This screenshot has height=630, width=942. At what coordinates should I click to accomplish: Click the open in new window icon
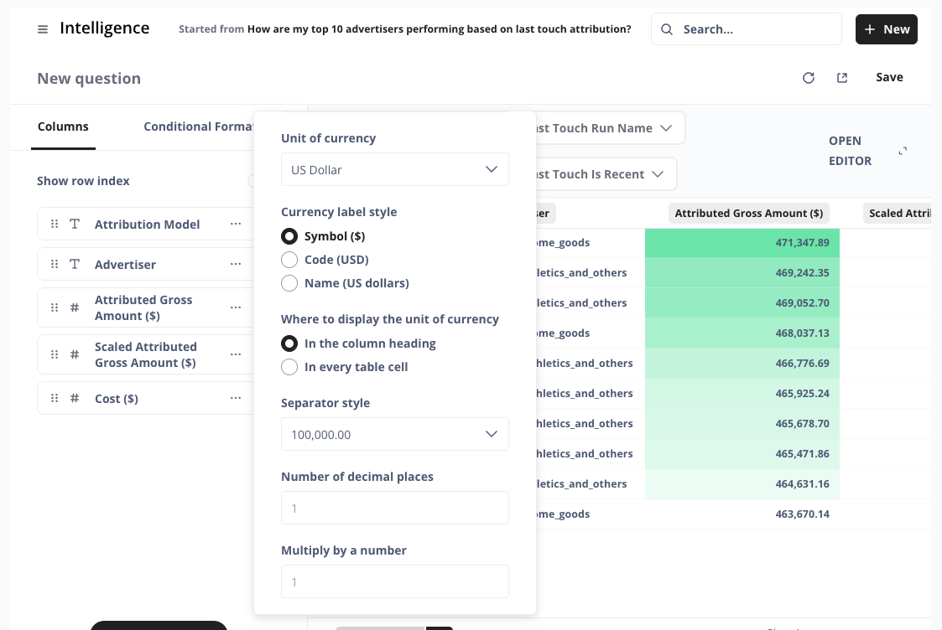842,78
